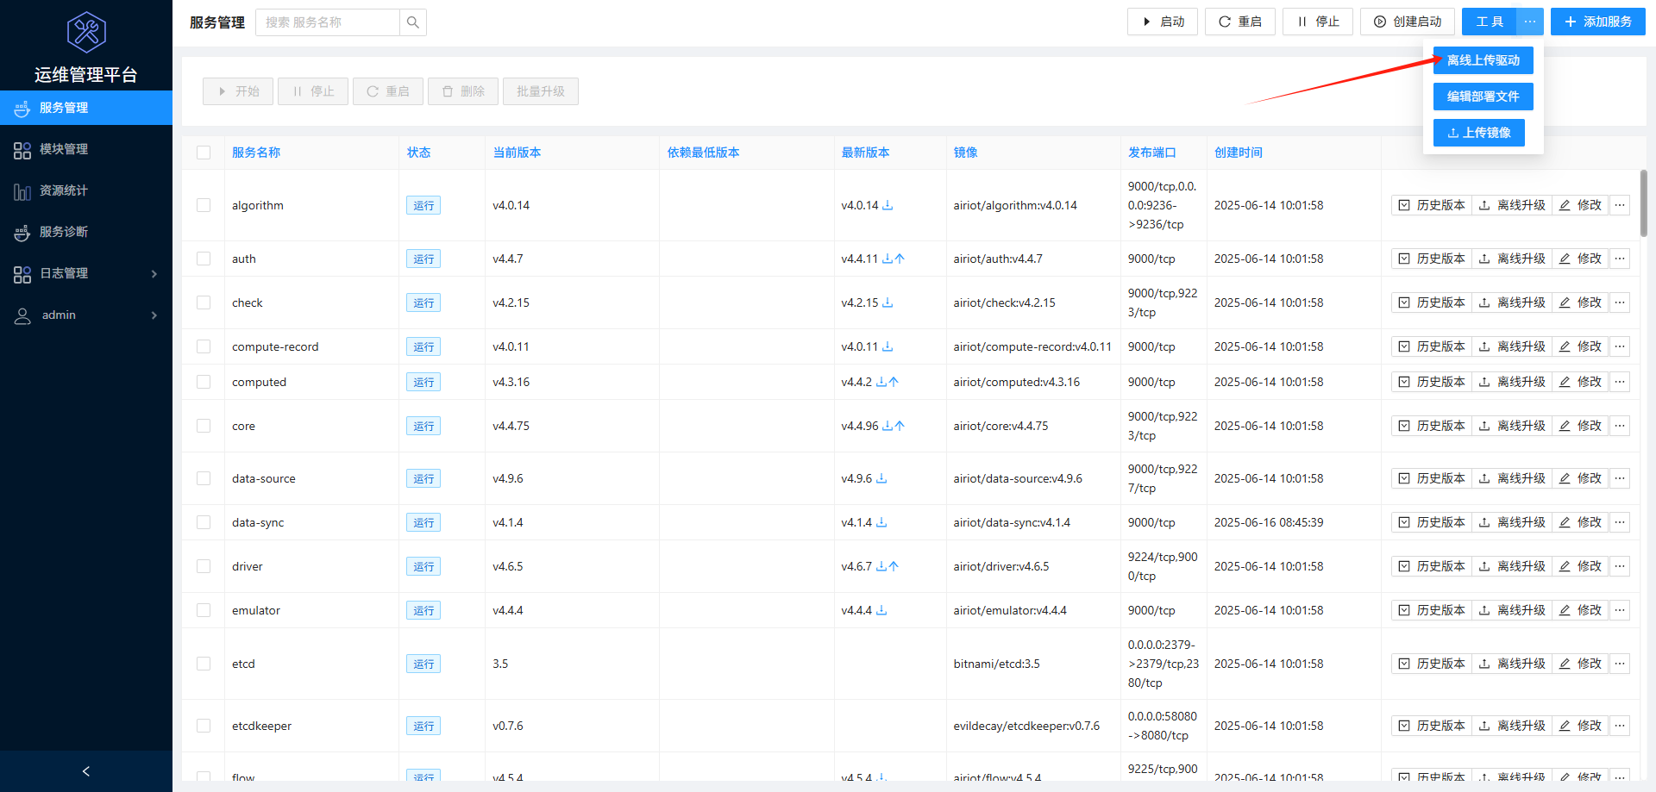1656x792 pixels.
Task: Open more actions ellipsis for algorithm row
Action: coord(1620,205)
